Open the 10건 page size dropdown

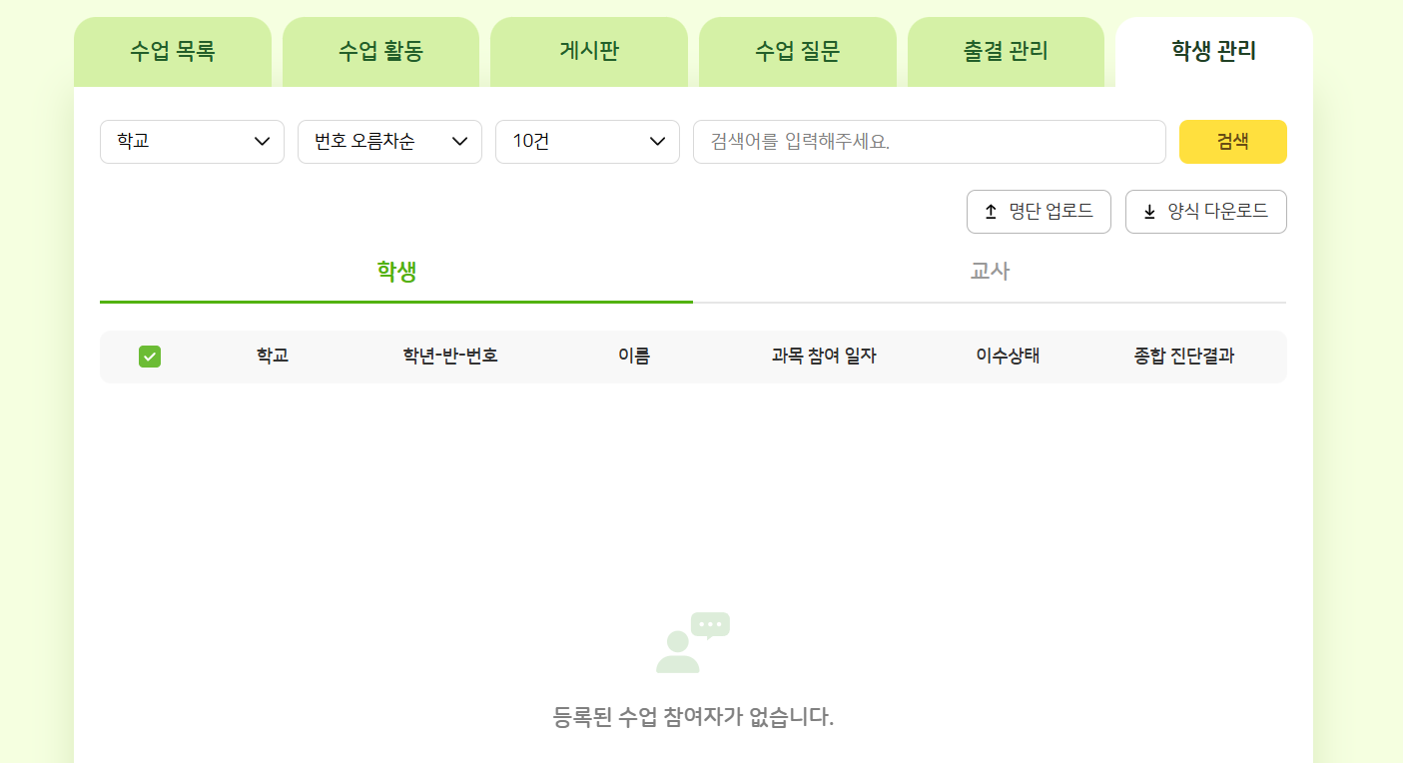coord(587,142)
